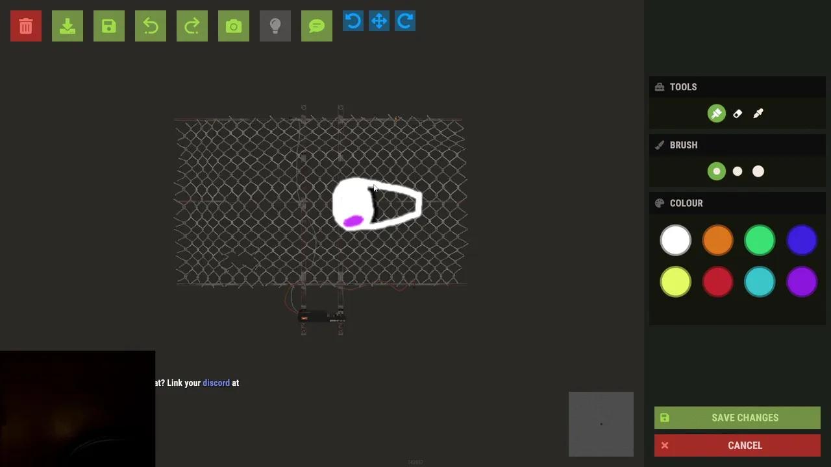Toggle the lightbulb lighting button
This screenshot has width=831, height=467.
[275, 26]
